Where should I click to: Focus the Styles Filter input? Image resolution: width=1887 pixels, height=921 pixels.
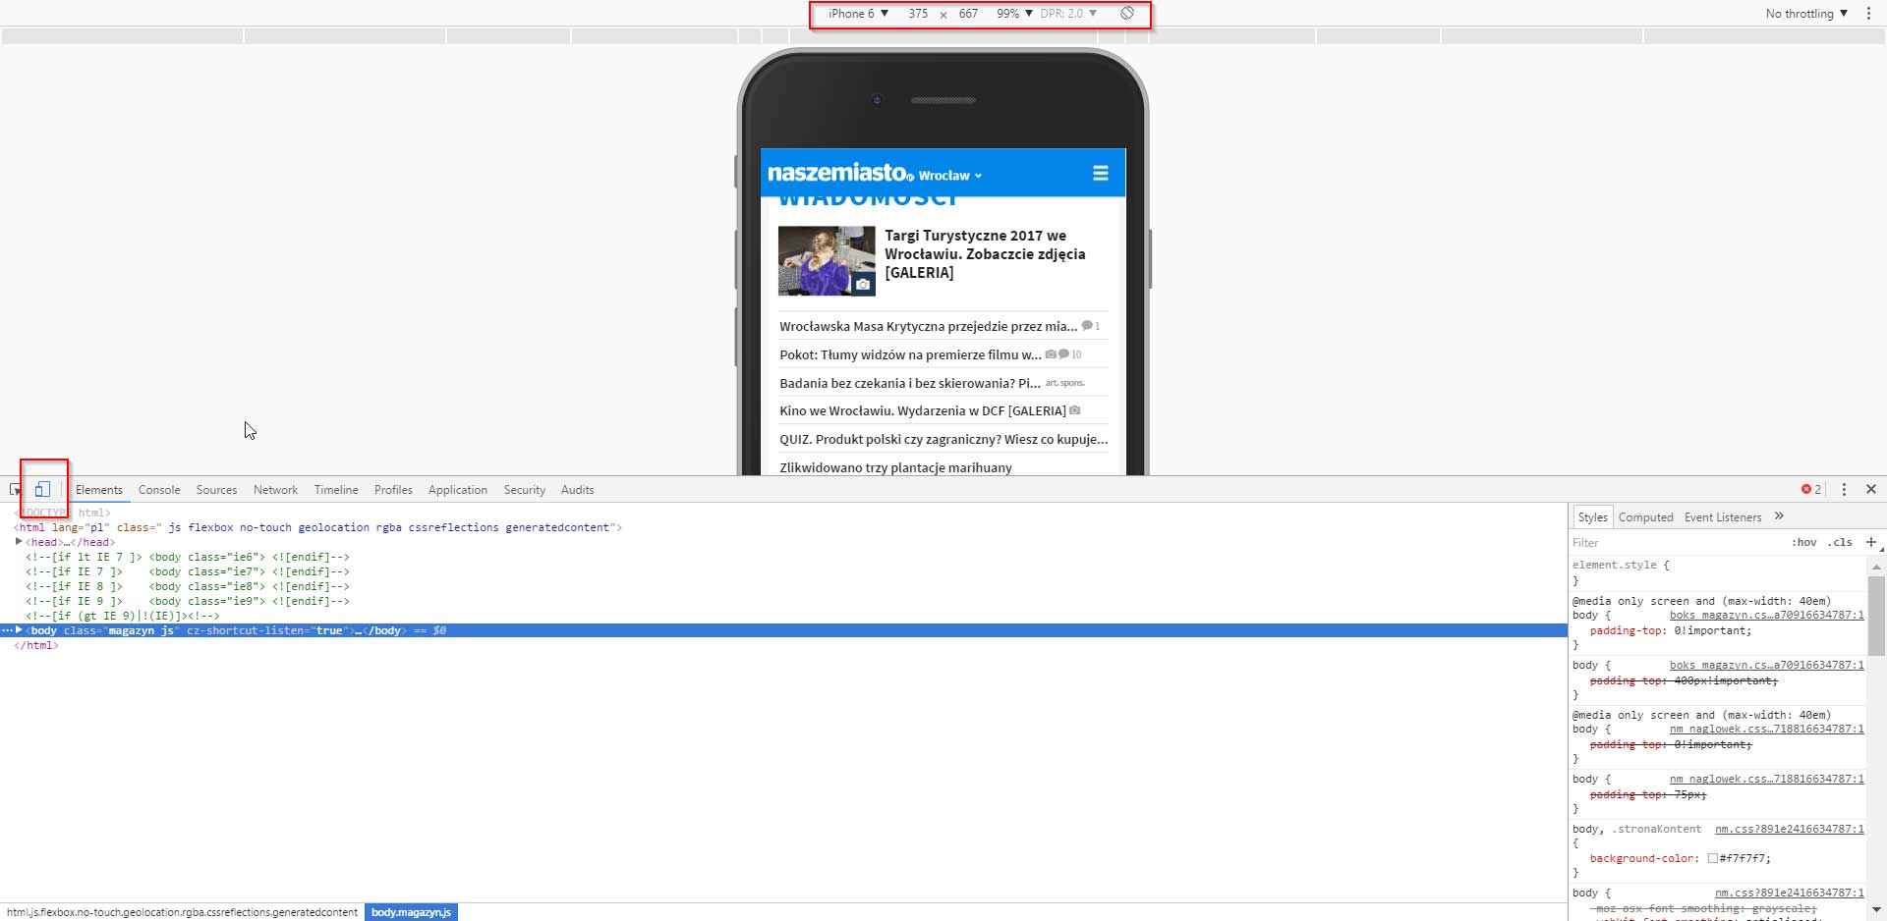click(1676, 542)
